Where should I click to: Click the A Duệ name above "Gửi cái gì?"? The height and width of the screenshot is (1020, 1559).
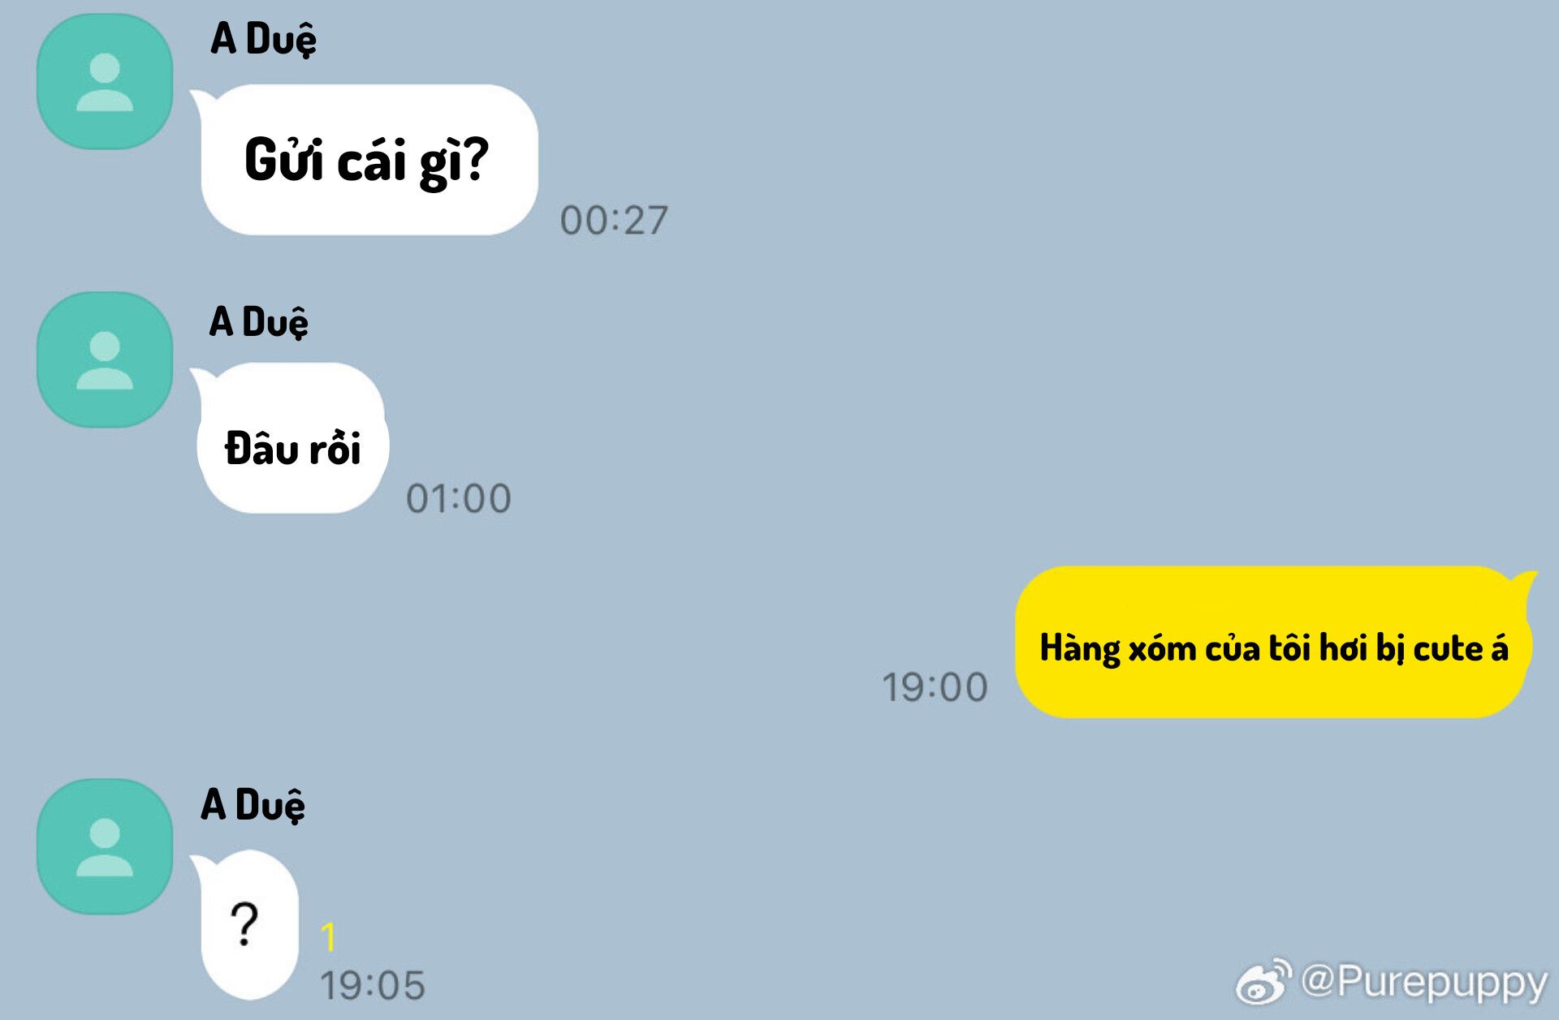tap(263, 39)
